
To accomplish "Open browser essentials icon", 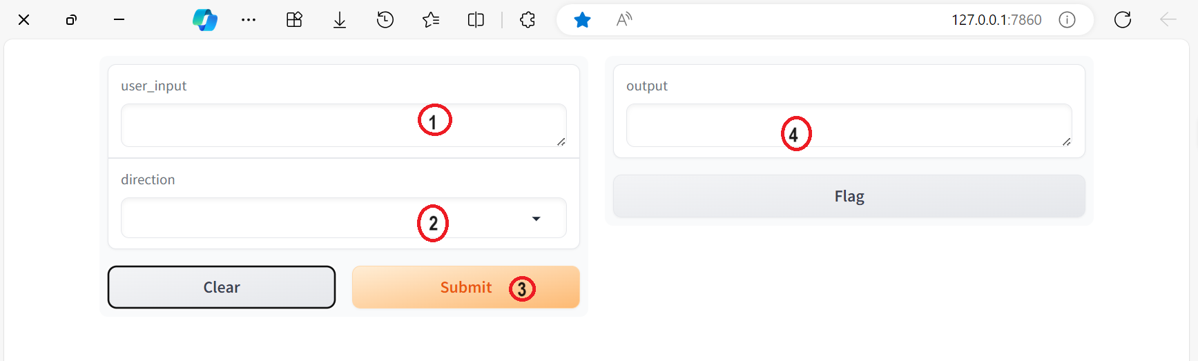I will pos(294,20).
